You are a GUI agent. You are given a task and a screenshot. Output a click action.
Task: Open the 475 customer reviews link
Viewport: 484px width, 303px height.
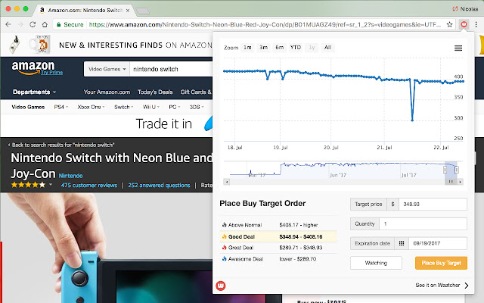pyautogui.click(x=89, y=185)
